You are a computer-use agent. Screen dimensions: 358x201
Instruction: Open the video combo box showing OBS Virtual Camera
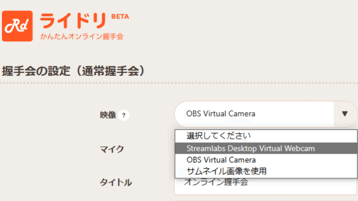pos(266,114)
